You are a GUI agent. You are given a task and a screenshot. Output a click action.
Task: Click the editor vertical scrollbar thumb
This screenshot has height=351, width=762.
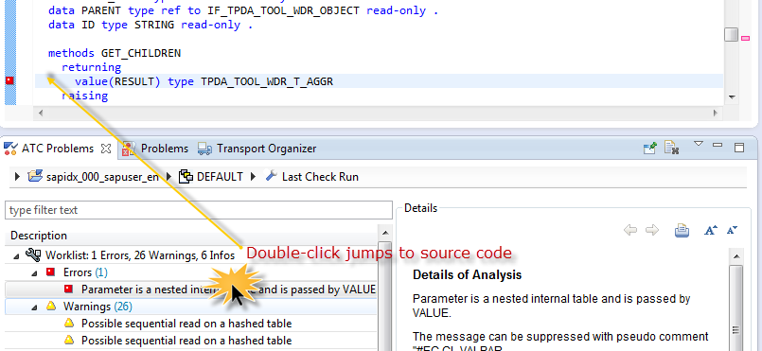731,34
